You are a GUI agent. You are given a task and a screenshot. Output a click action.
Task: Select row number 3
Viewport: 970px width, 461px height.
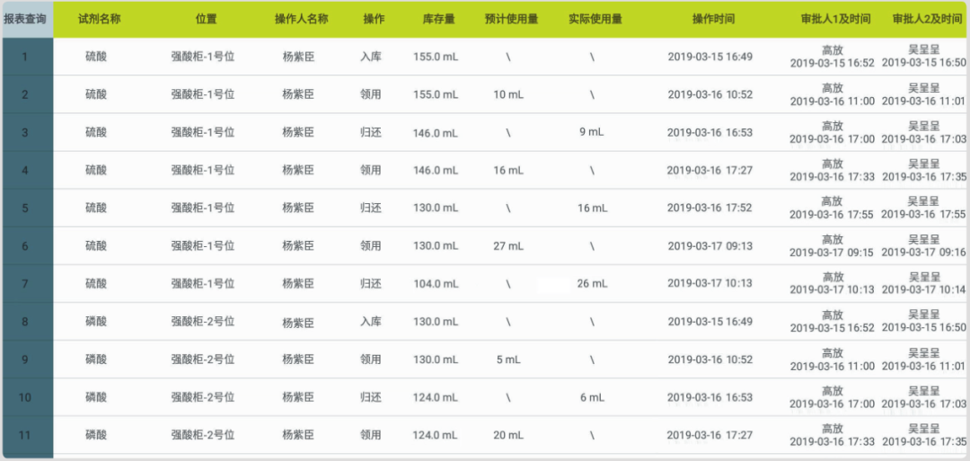[x=25, y=132]
